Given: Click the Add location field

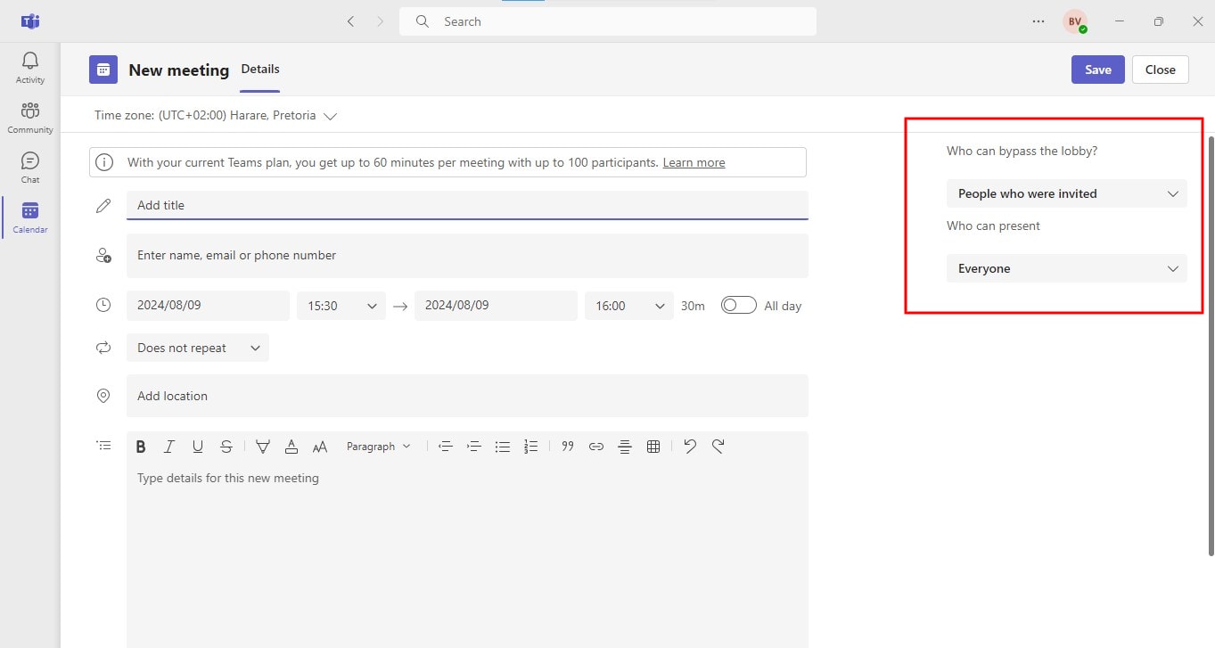Looking at the screenshot, I should tap(467, 396).
